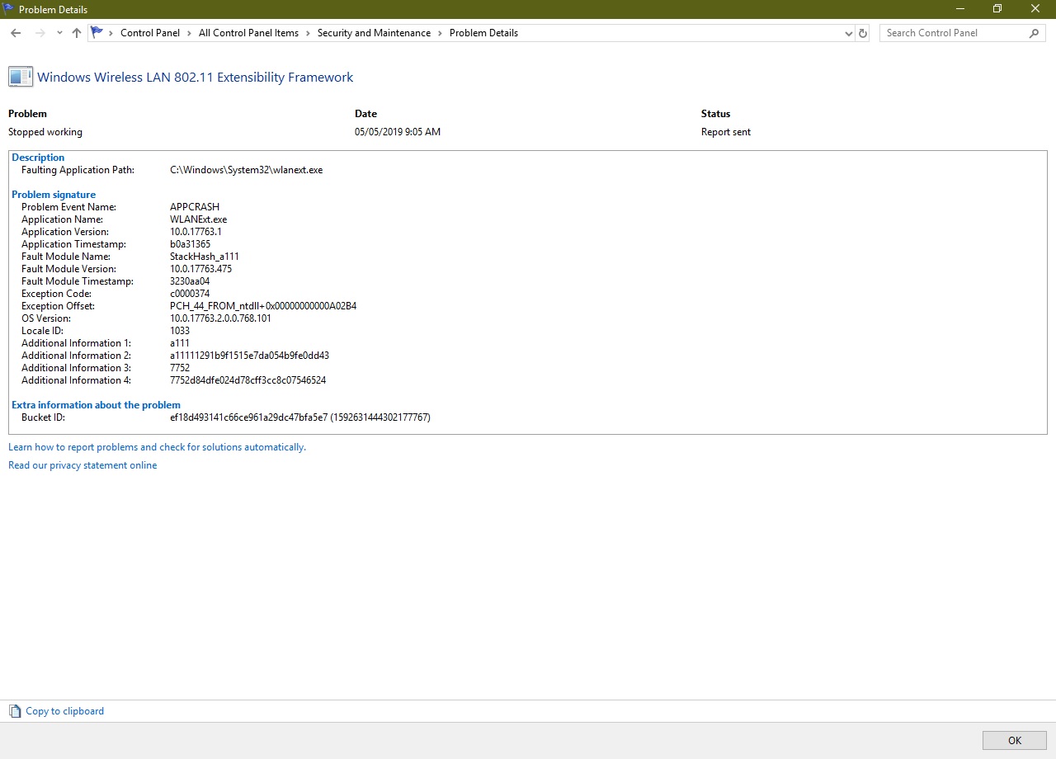
Task: Click the WLANExt.exe application name value
Action: tap(198, 219)
